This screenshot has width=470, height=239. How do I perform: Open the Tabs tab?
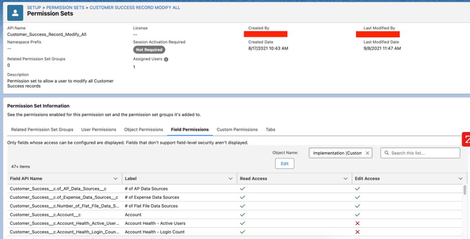pos(270,130)
